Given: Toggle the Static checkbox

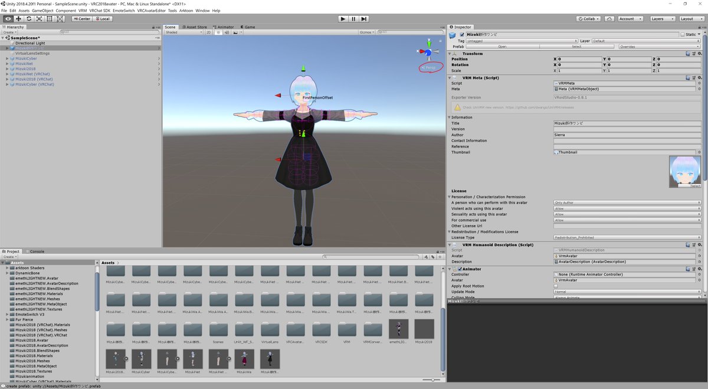Looking at the screenshot, I should click(682, 35).
